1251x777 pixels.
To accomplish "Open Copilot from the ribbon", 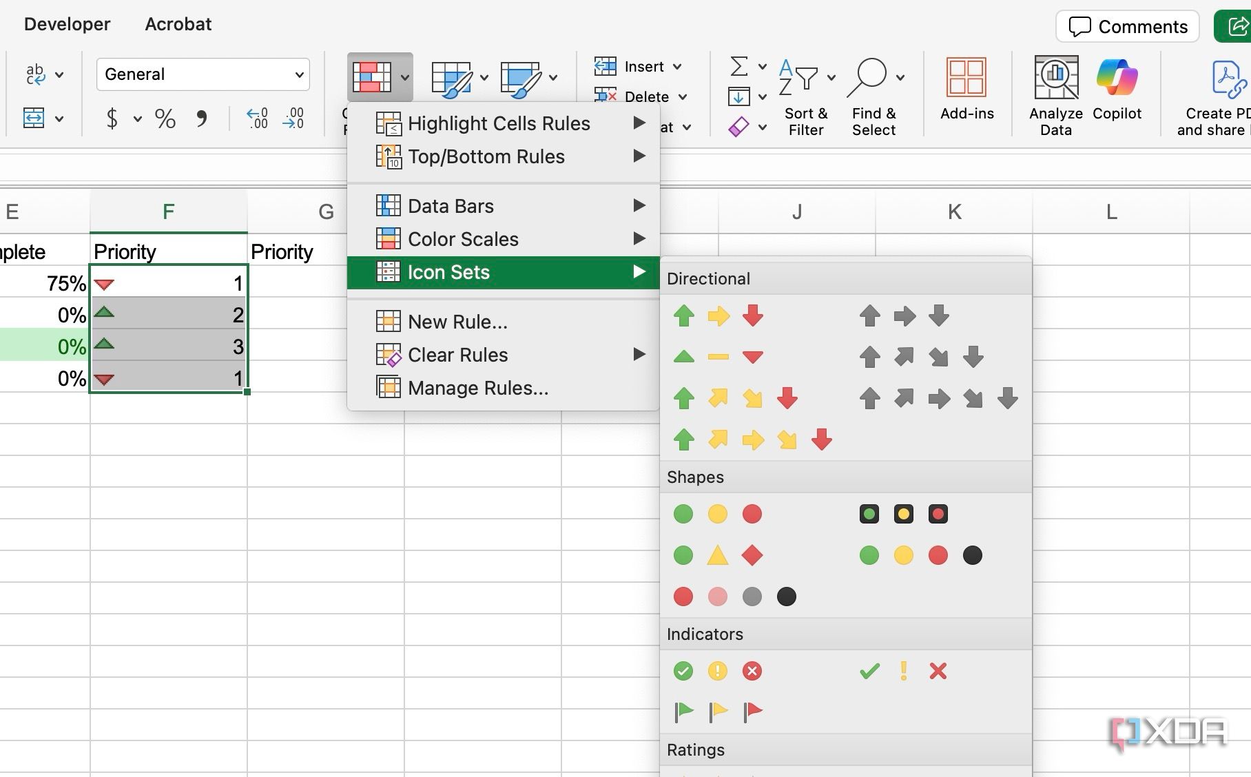I will (1117, 90).
